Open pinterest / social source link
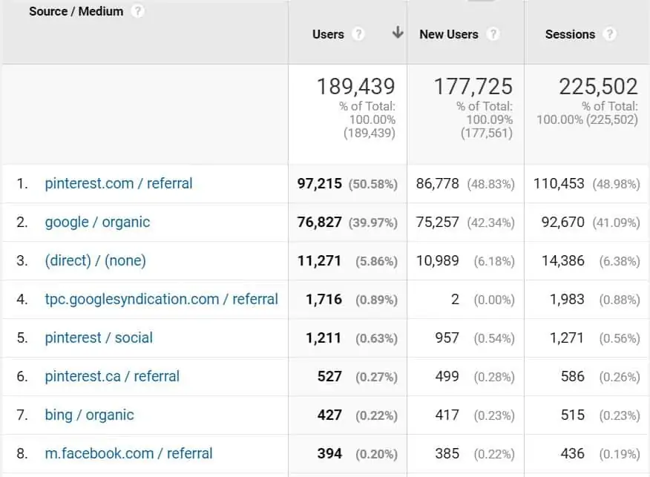Screen dimensions: 650x477 pyautogui.click(x=99, y=338)
